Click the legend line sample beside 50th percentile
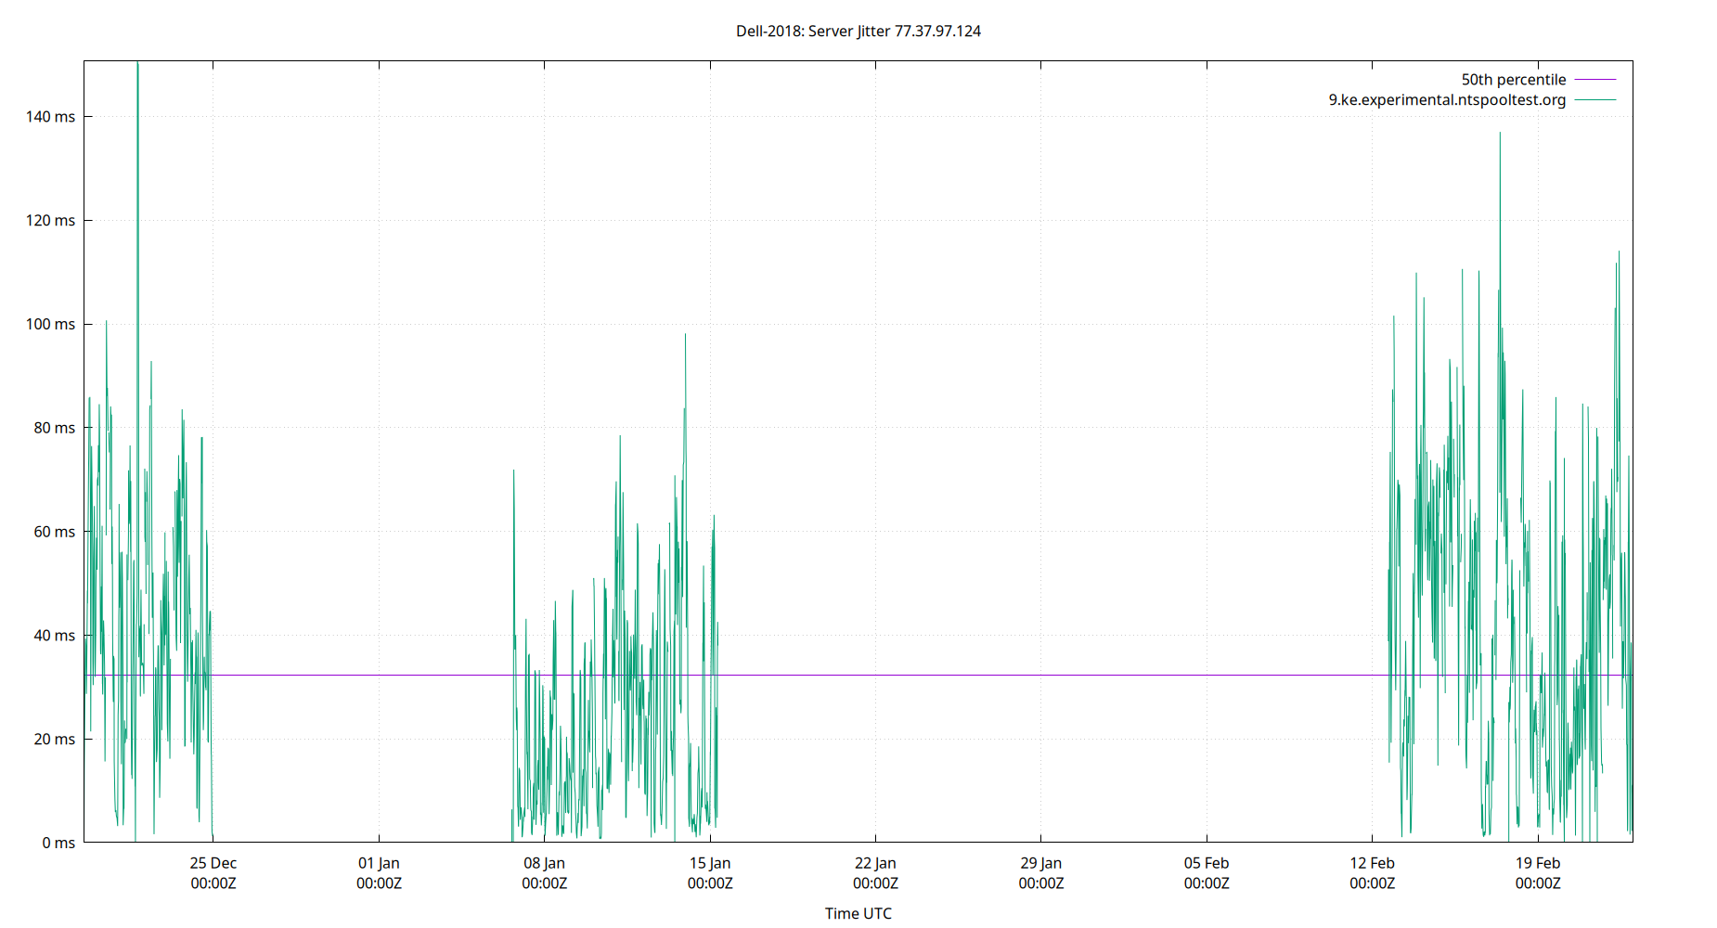This screenshot has width=1717, height=928. point(1593,79)
